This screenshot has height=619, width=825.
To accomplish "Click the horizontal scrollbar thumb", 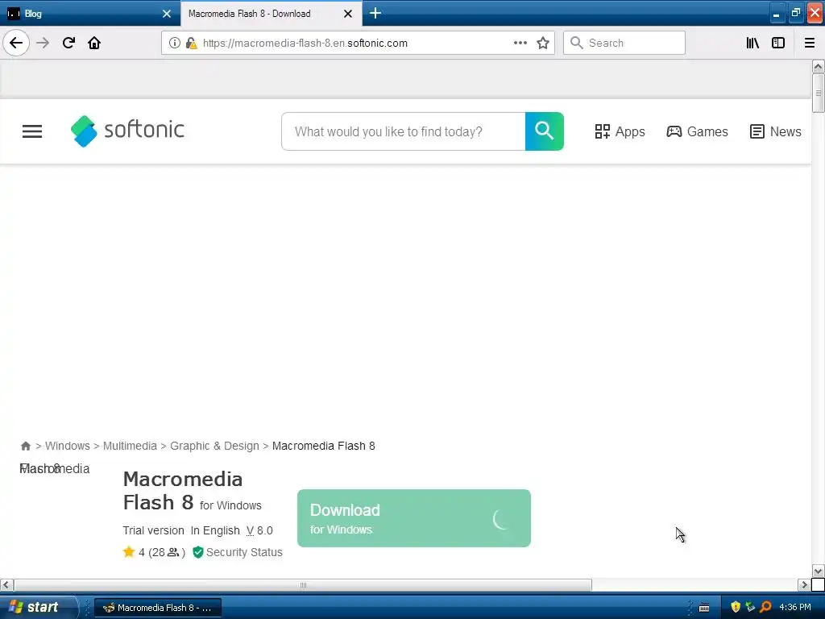I will pyautogui.click(x=303, y=585).
